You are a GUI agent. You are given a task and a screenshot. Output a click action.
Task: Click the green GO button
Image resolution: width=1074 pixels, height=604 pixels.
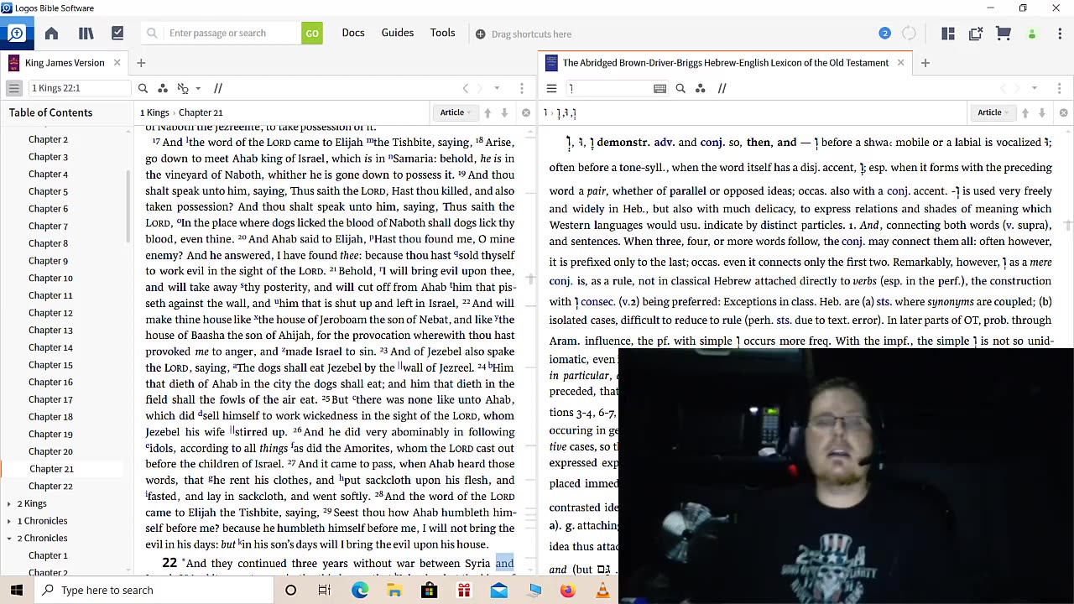pos(312,34)
